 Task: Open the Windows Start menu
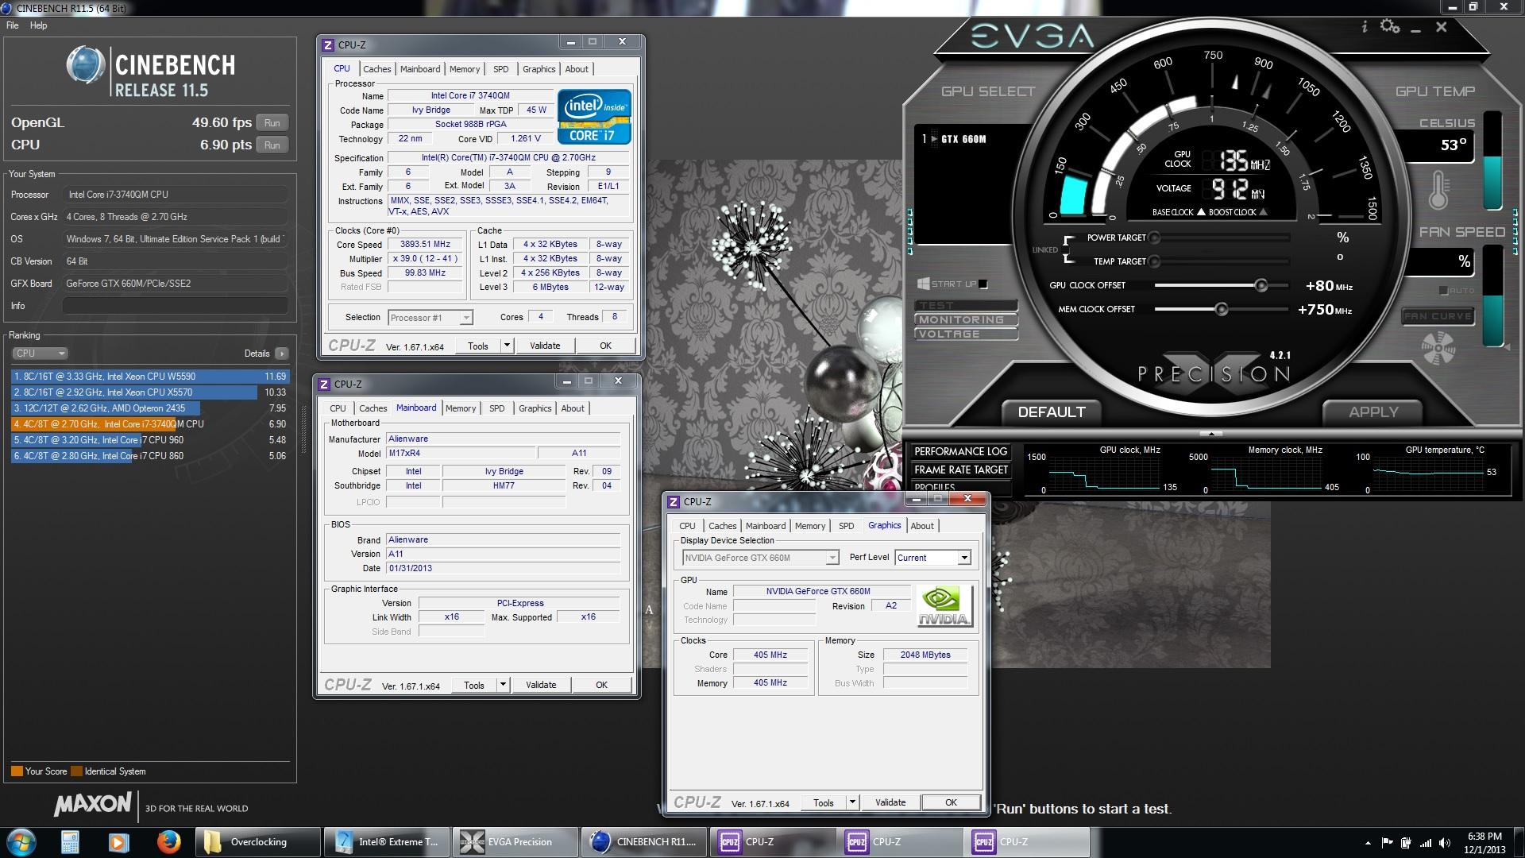(21, 842)
